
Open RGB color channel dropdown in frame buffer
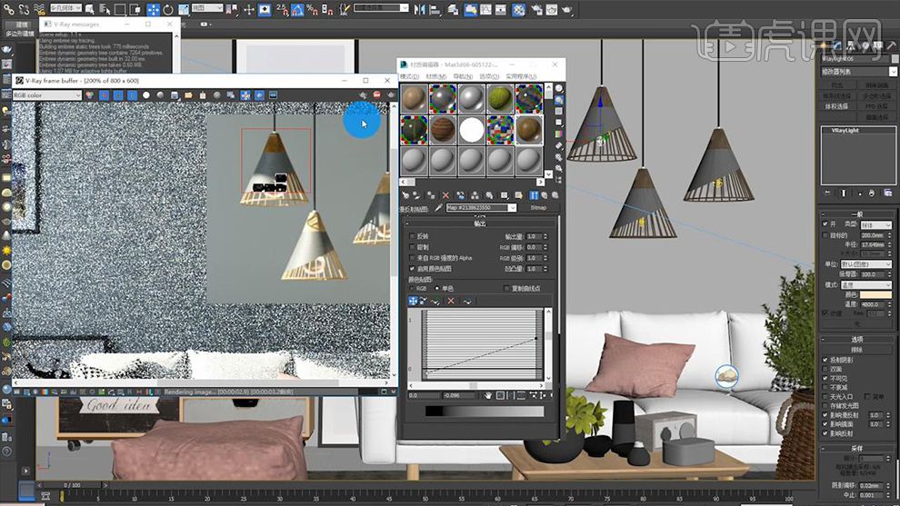46,95
